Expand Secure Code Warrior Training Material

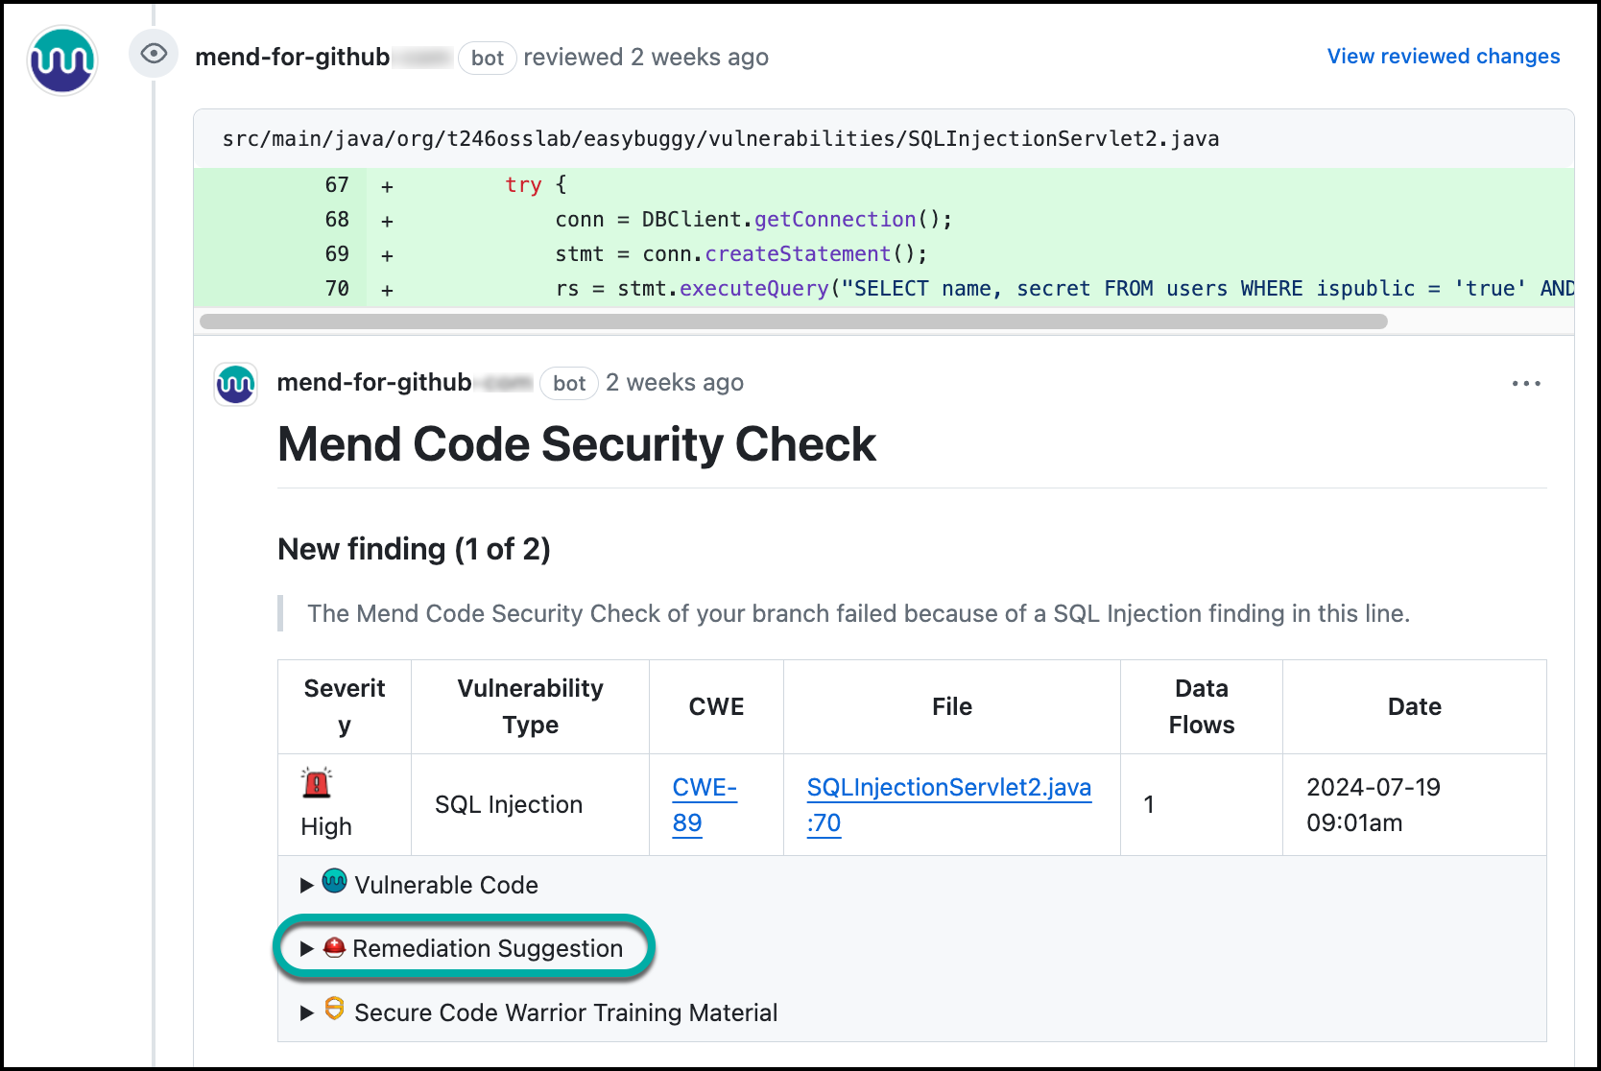564,1013
